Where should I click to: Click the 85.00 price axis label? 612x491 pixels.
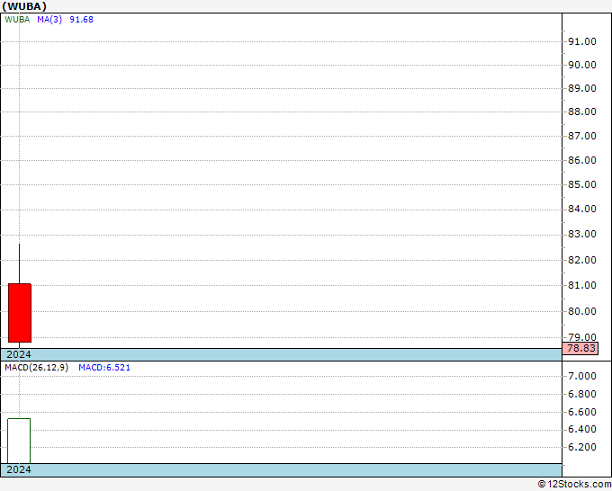[582, 184]
